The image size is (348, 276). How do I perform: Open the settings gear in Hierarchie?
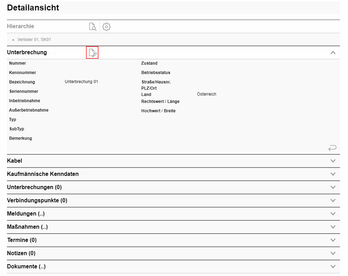106,27
